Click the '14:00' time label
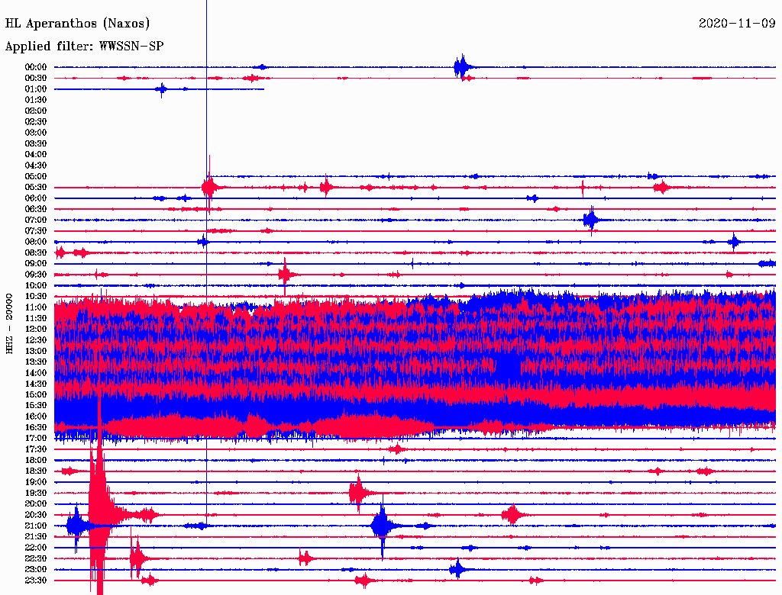The image size is (782, 595). click(x=36, y=373)
